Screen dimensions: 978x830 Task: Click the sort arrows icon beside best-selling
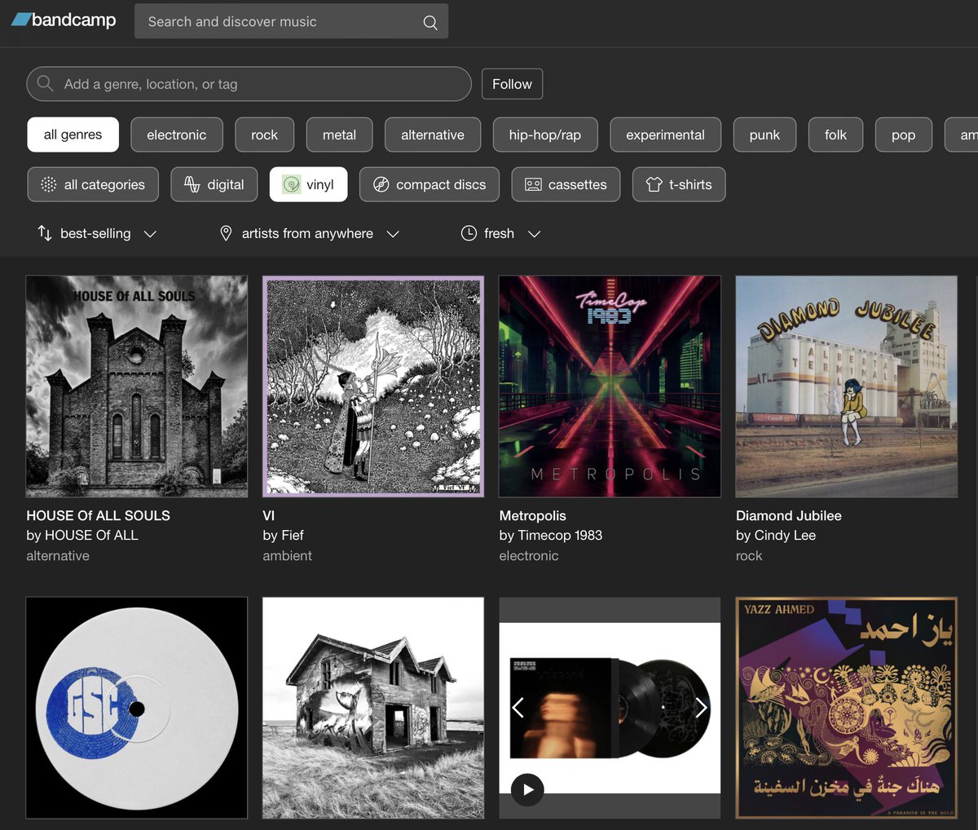coord(45,233)
